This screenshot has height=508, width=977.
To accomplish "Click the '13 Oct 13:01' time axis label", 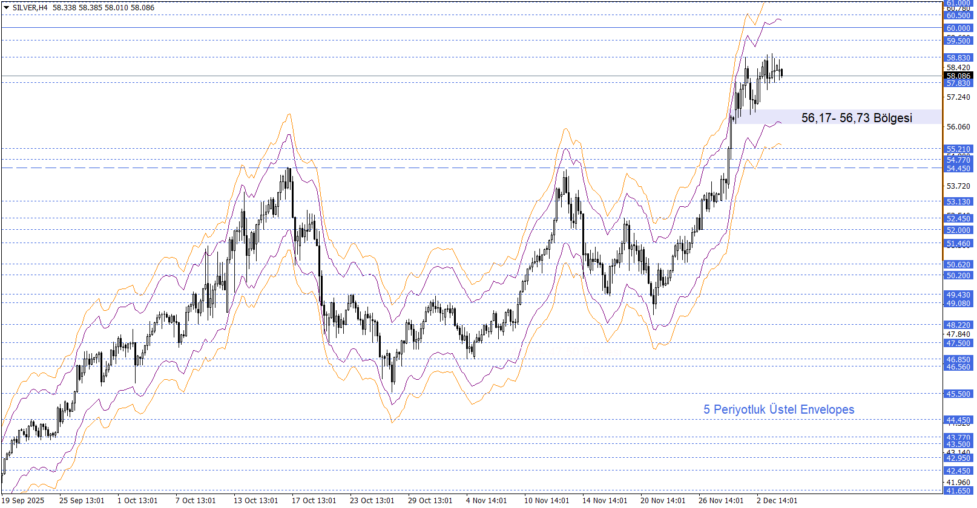I will click(255, 500).
